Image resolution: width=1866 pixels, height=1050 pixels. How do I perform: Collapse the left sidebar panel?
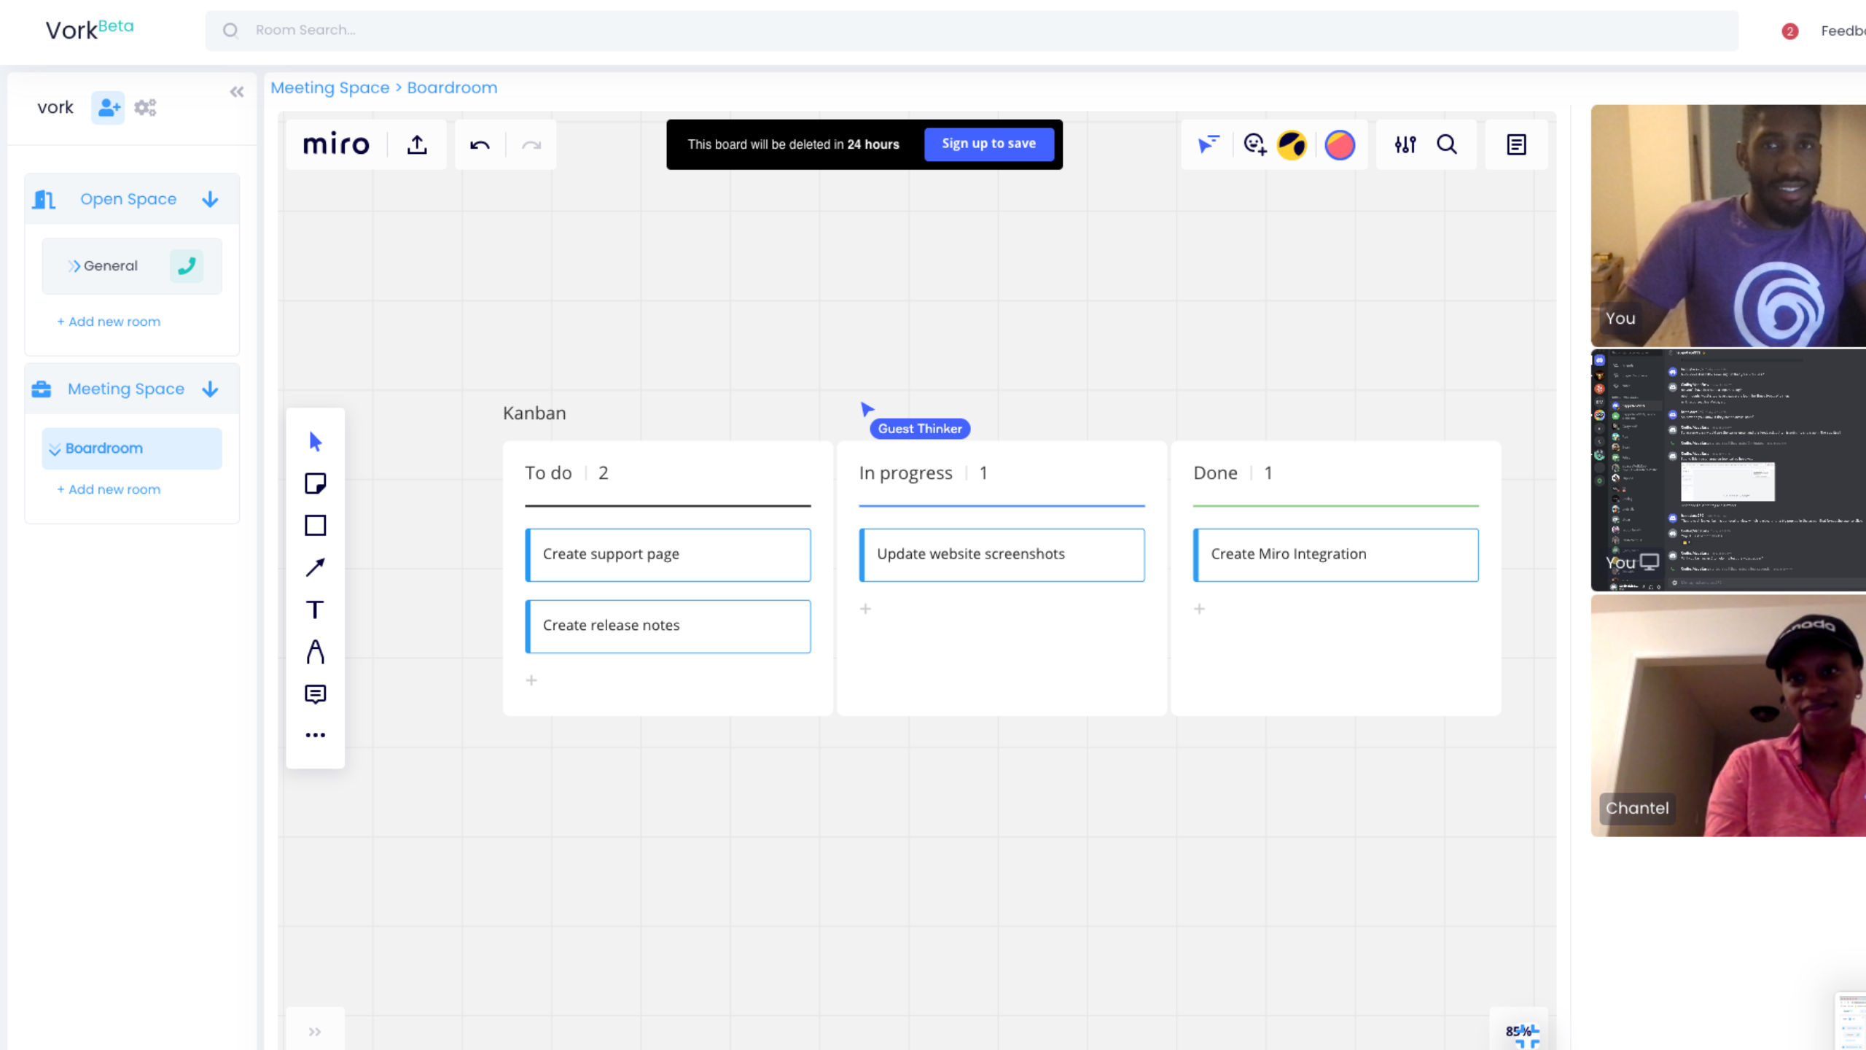(237, 92)
